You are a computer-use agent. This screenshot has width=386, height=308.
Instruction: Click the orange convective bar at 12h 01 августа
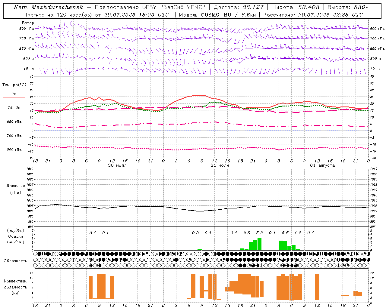(317, 287)
